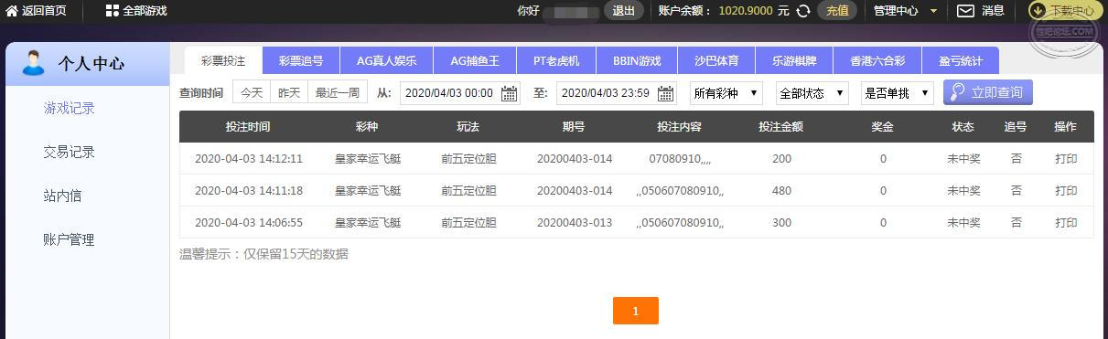Expand the 全部状态 dropdown
1108x339 pixels.
(x=812, y=93)
